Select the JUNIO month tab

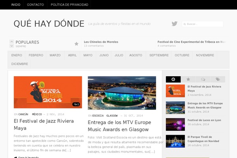click(104, 55)
